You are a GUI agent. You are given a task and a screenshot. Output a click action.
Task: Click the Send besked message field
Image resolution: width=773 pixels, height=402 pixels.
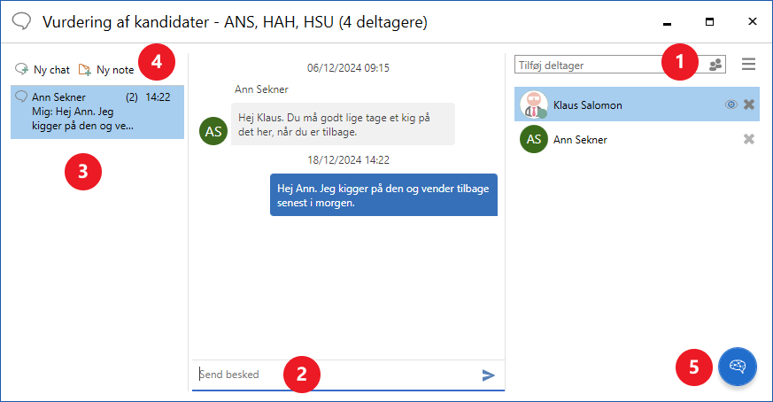tap(336, 375)
